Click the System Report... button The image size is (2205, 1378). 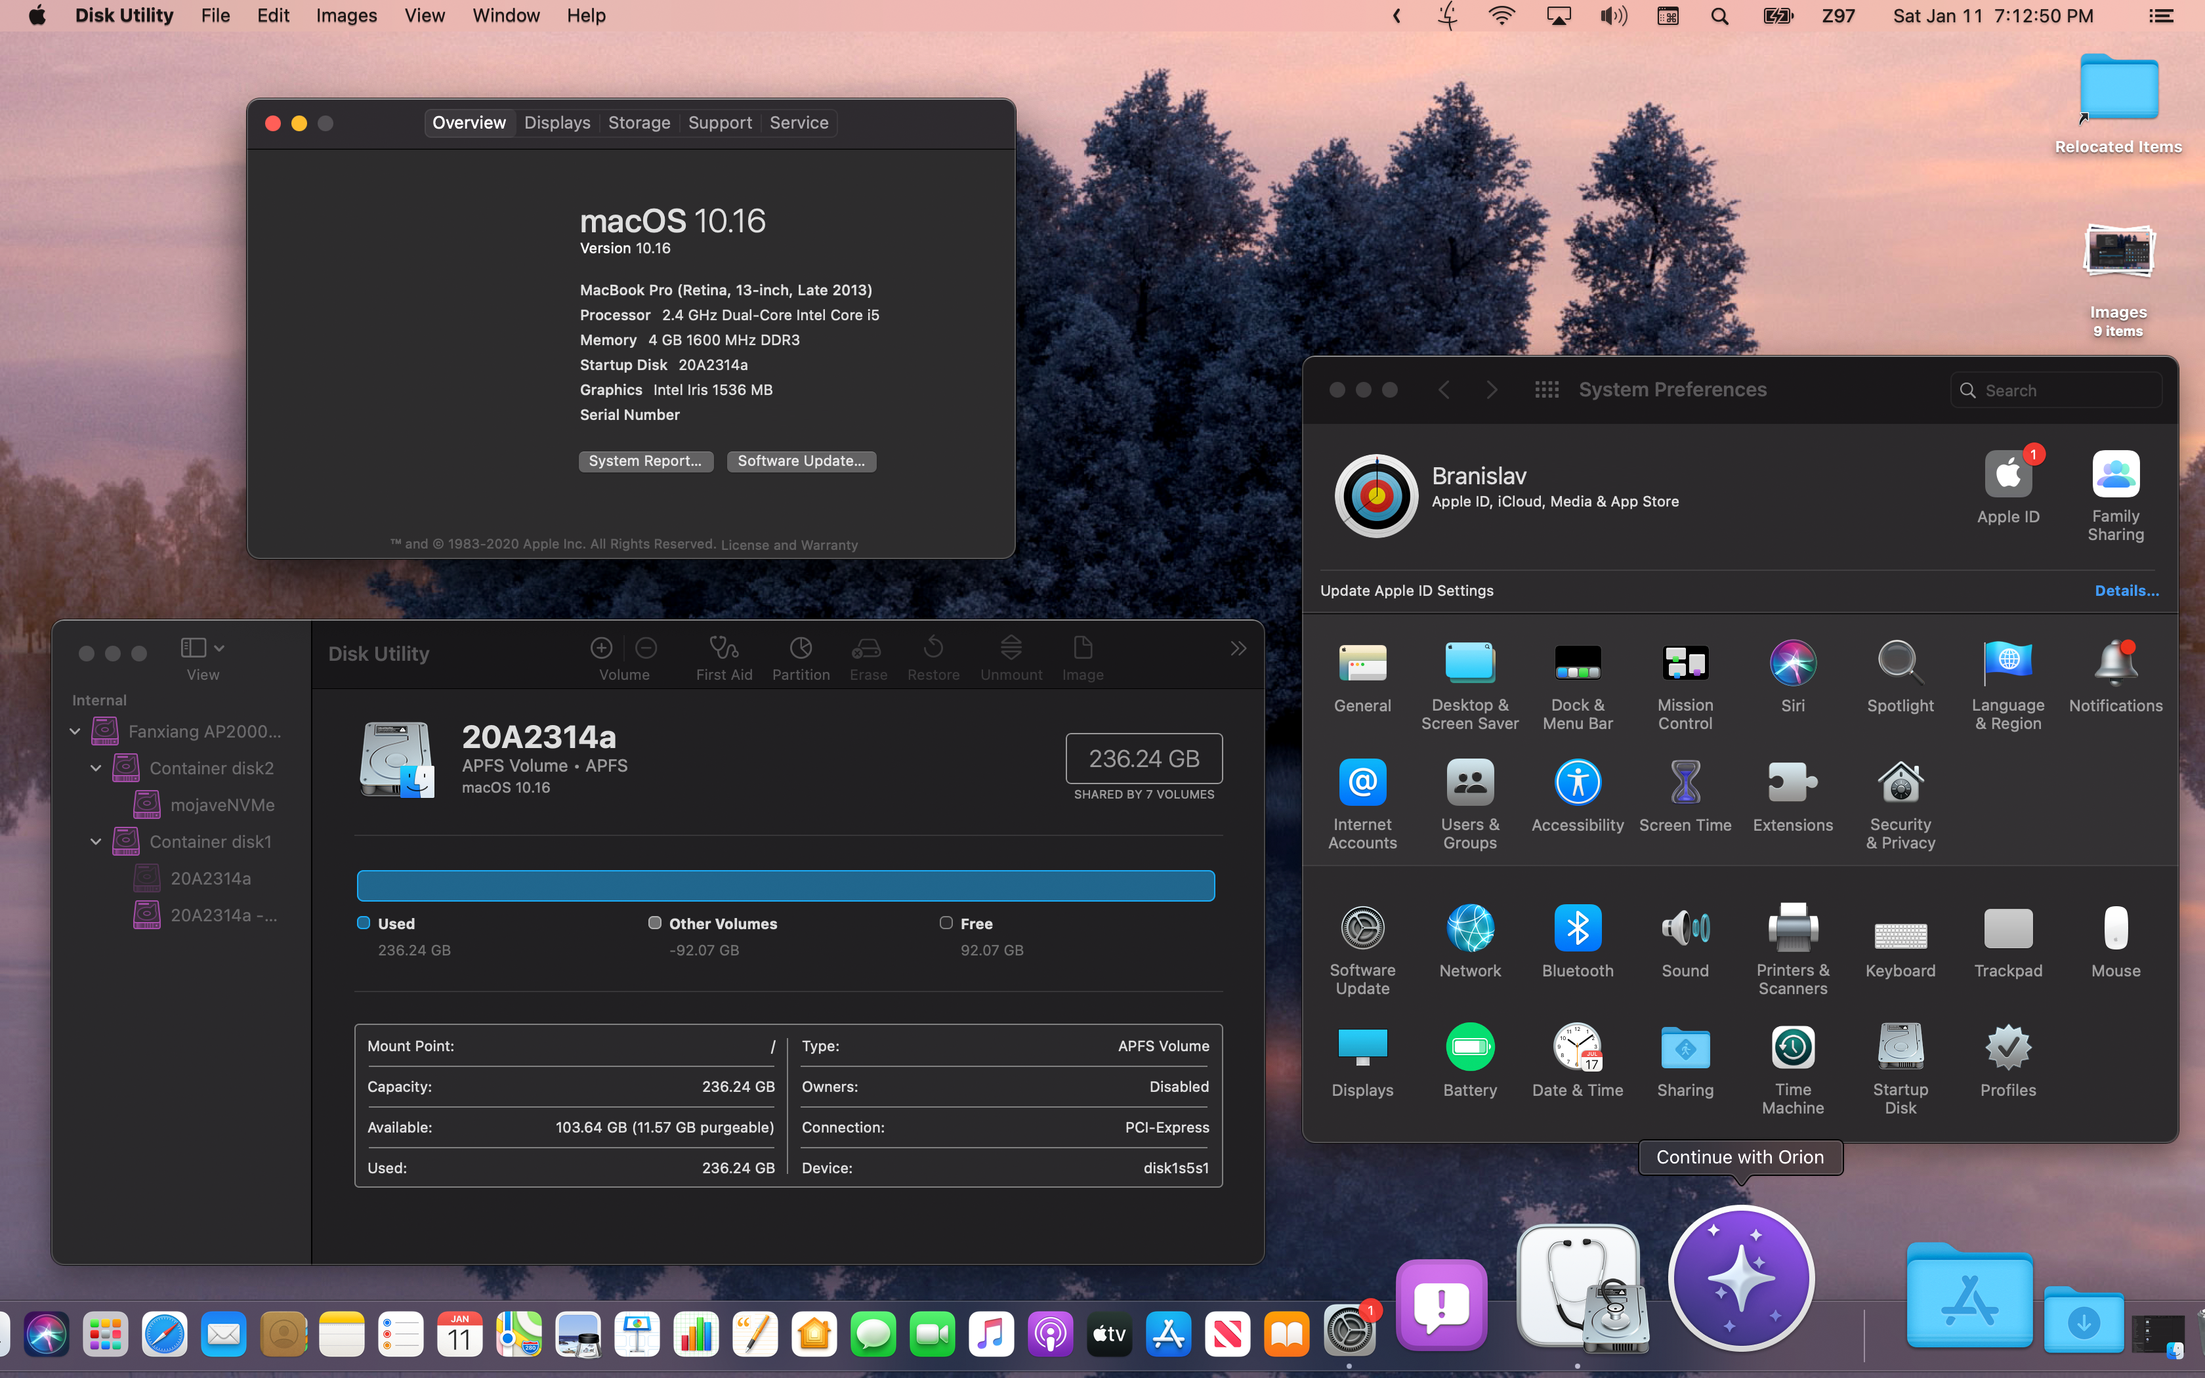tap(645, 461)
